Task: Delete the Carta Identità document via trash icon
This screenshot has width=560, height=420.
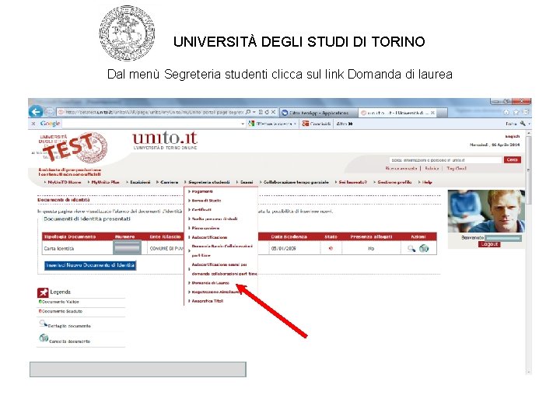Action: click(x=424, y=249)
